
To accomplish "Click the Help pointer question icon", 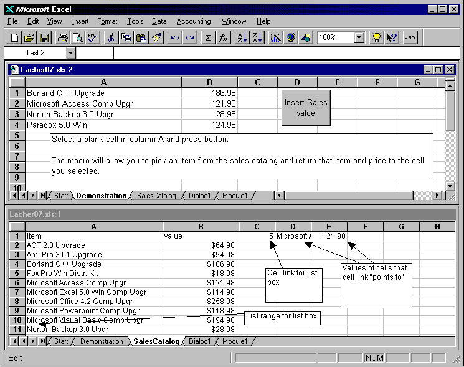I will (392, 37).
